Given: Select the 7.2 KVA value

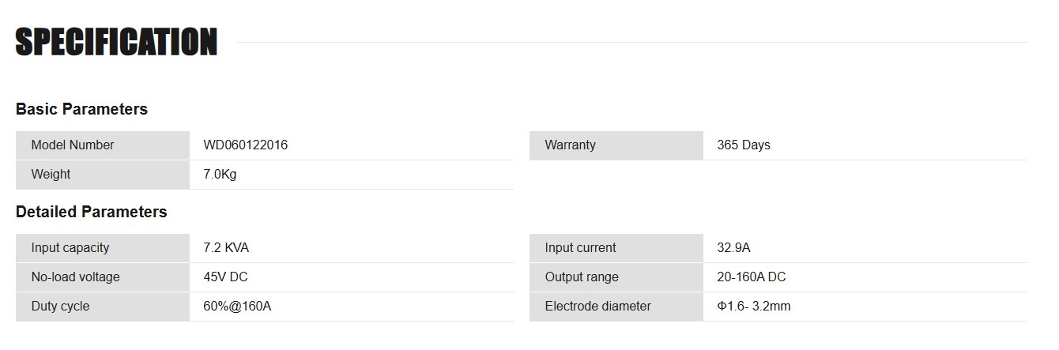Looking at the screenshot, I should pyautogui.click(x=226, y=248).
